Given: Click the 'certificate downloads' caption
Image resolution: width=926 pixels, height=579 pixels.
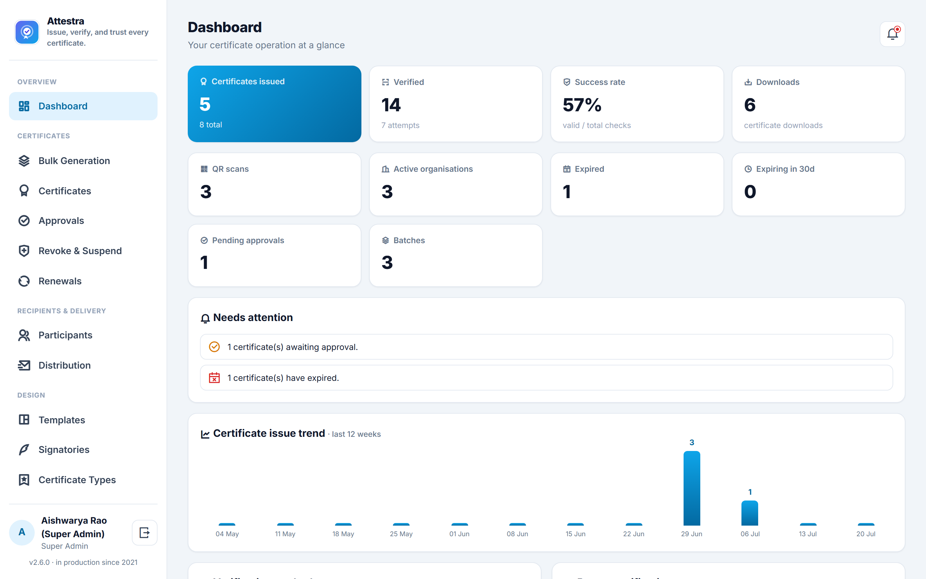Looking at the screenshot, I should click(x=783, y=125).
